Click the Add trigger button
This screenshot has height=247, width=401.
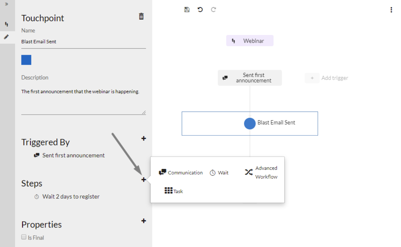[x=327, y=78]
